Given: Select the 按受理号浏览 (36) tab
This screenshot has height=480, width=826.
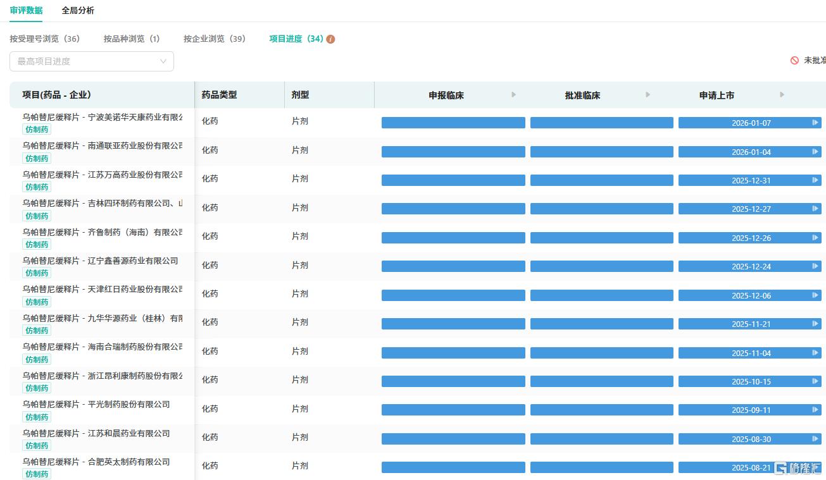Looking at the screenshot, I should click(x=44, y=39).
